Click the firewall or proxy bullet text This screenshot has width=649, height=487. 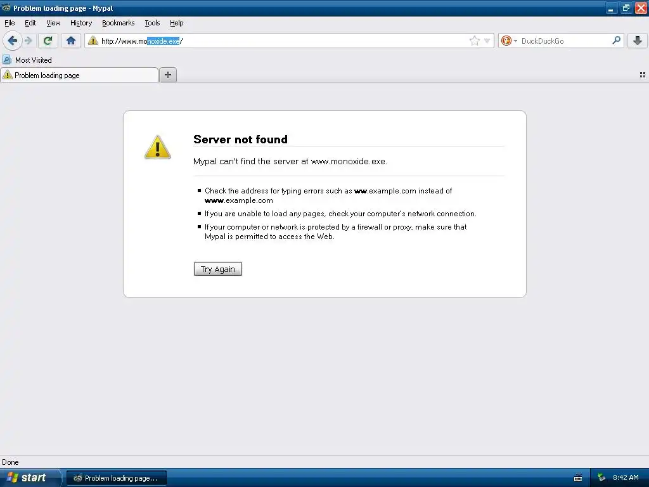(336, 231)
